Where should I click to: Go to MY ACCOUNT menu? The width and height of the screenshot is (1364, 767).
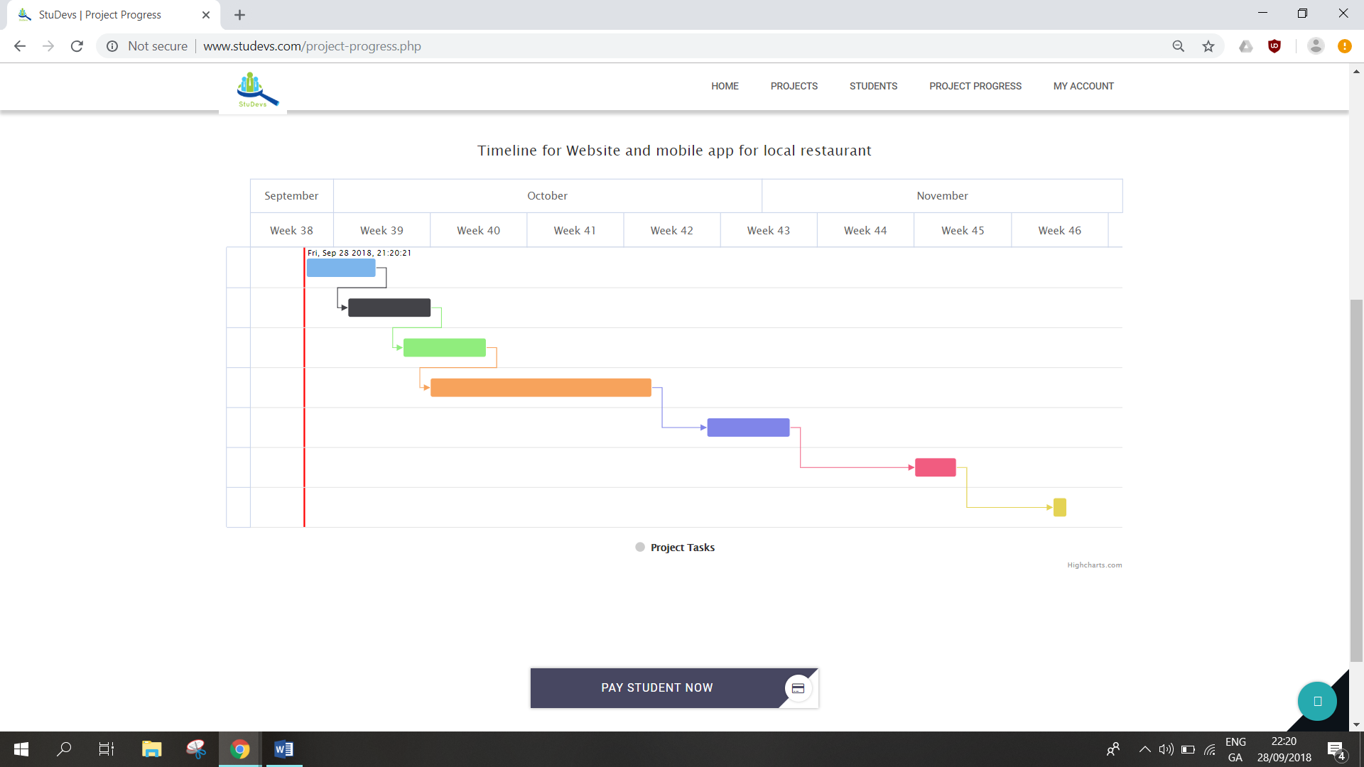(1083, 86)
